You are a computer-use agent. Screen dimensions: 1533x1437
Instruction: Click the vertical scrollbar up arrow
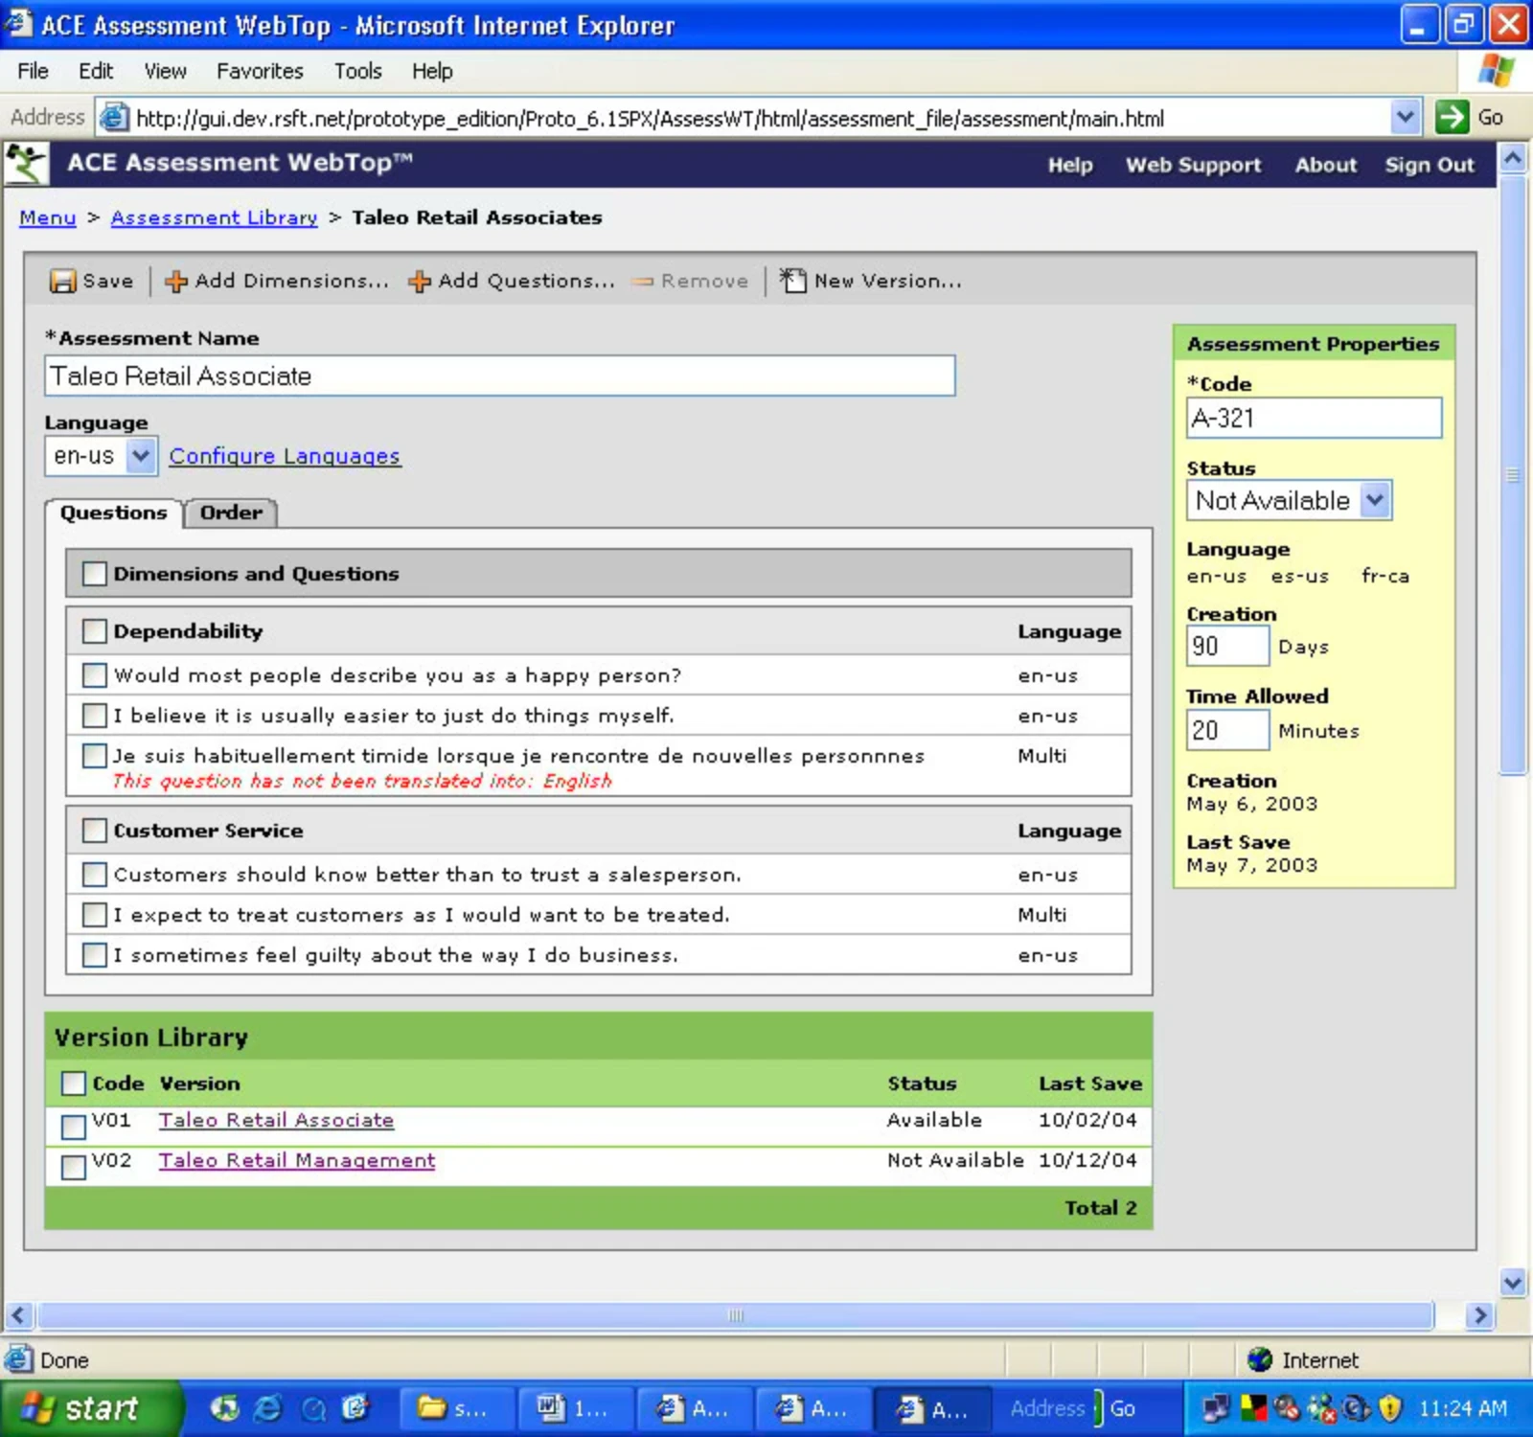[1513, 158]
